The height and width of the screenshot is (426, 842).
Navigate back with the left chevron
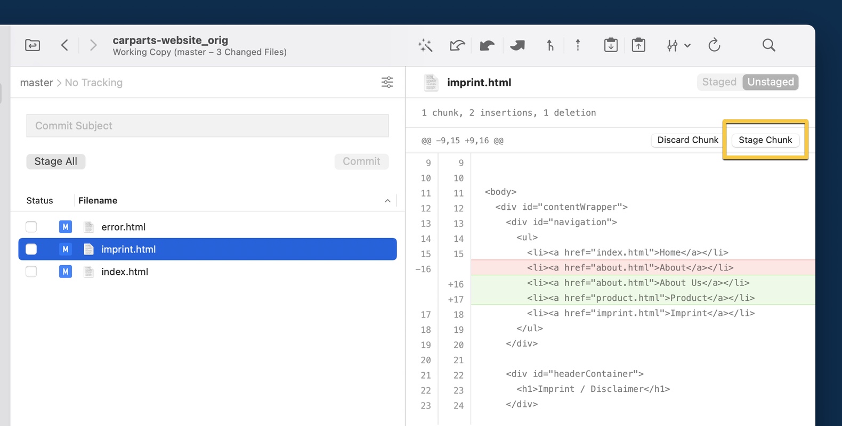pos(64,45)
